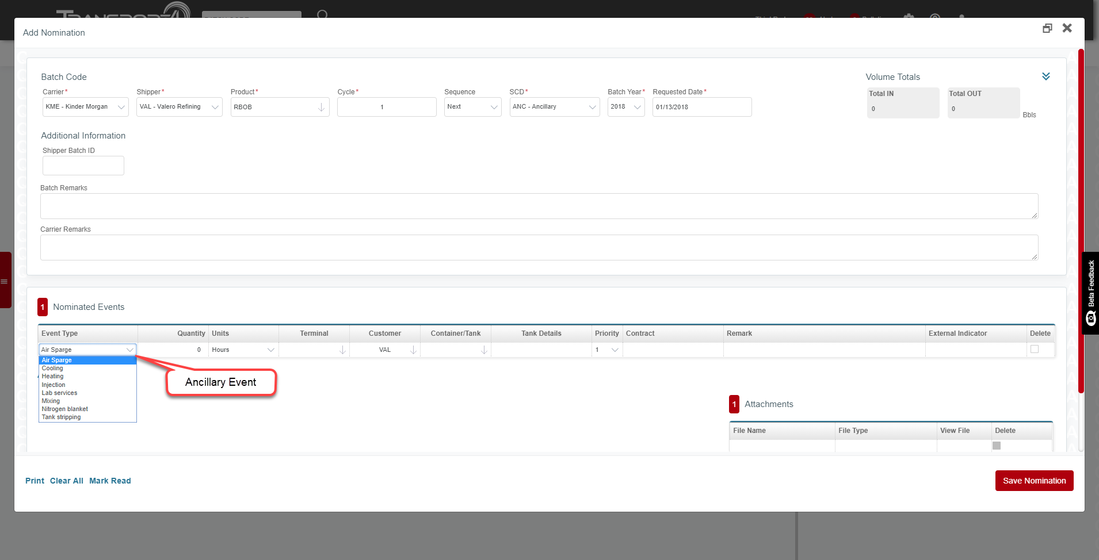The height and width of the screenshot is (560, 1099).
Task: Expand the Carrier dropdown
Action: click(x=121, y=108)
